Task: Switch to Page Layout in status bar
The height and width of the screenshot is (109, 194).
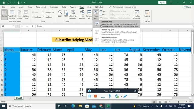Action: click(160, 102)
